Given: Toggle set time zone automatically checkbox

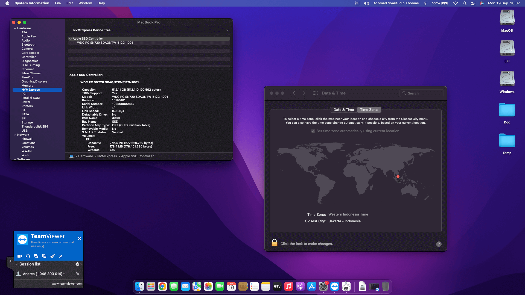Looking at the screenshot, I should 313,131.
